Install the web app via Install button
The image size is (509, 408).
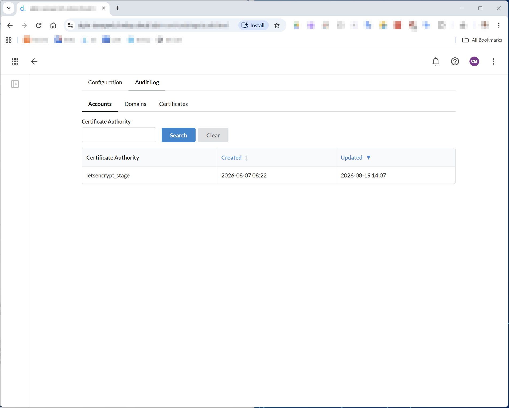point(253,25)
